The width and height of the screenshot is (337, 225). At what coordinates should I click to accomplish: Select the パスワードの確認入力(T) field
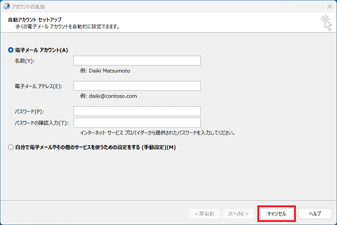pyautogui.click(x=137, y=123)
